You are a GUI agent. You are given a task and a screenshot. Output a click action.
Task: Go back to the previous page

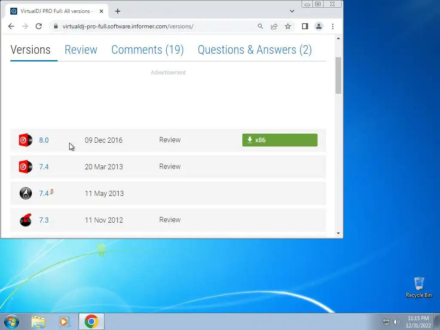[11, 26]
